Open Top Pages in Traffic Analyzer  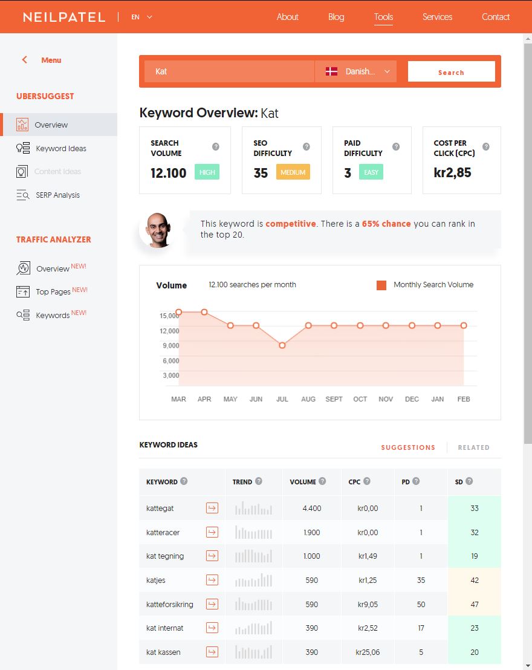tap(53, 292)
